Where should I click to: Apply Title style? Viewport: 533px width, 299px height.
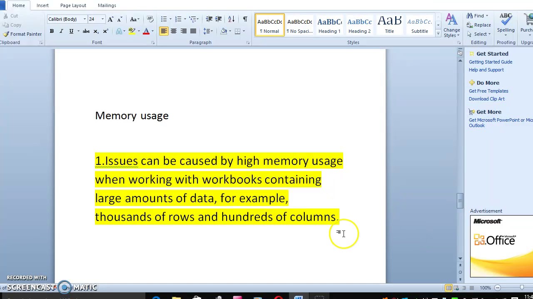tap(389, 25)
